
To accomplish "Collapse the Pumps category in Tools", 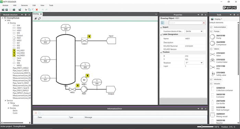I will (x=211, y=31).
